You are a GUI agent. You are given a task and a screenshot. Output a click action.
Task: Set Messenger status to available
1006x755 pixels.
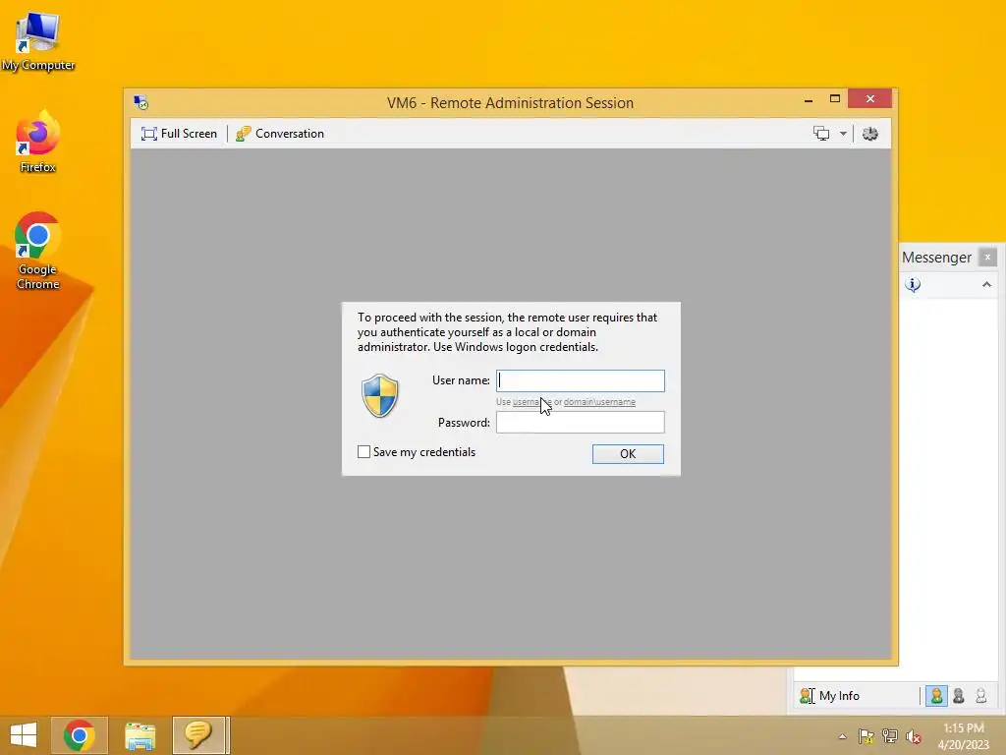pyautogui.click(x=936, y=695)
